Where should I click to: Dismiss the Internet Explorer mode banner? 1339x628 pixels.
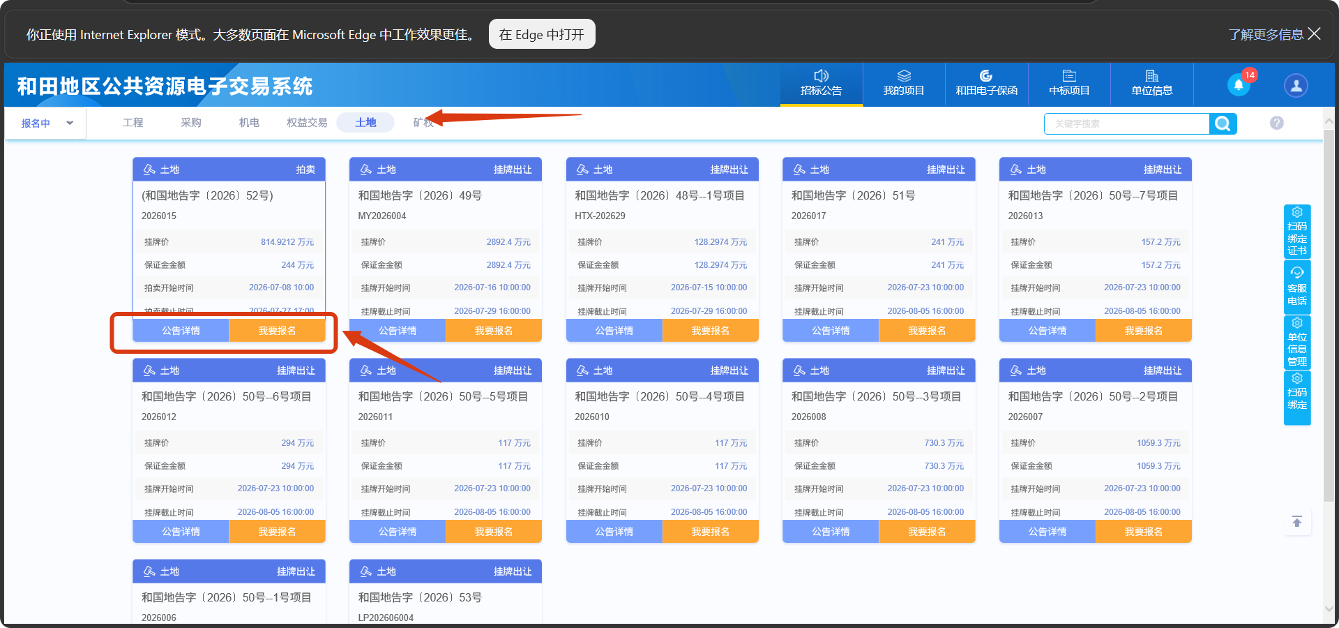tap(1315, 33)
